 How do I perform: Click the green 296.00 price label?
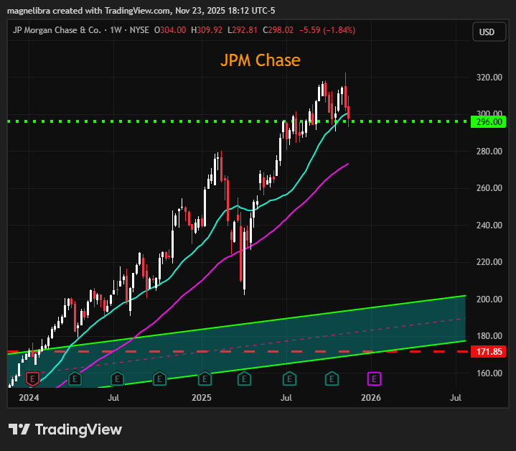[488, 122]
